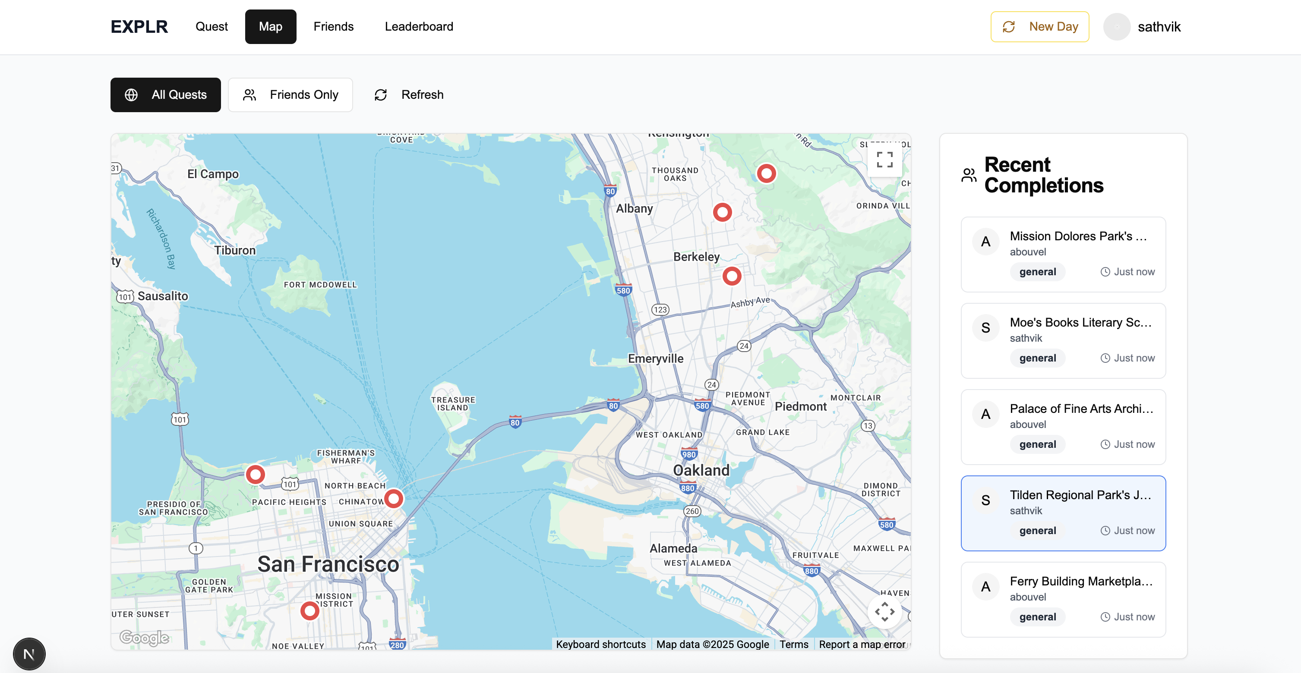1301x673 pixels.
Task: Open Keyboard shortcuts on the map
Action: 600,644
